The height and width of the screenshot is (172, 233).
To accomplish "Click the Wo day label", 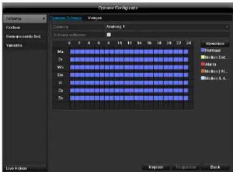I will (x=60, y=67).
